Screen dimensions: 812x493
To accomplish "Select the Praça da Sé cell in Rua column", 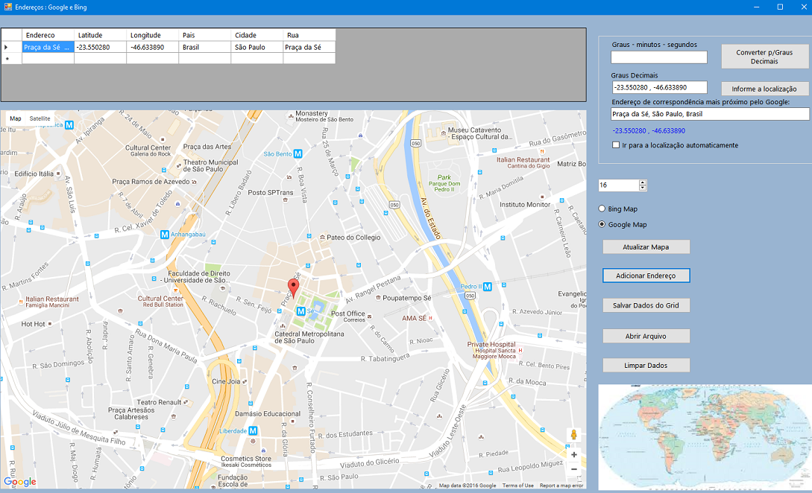I will click(309, 47).
